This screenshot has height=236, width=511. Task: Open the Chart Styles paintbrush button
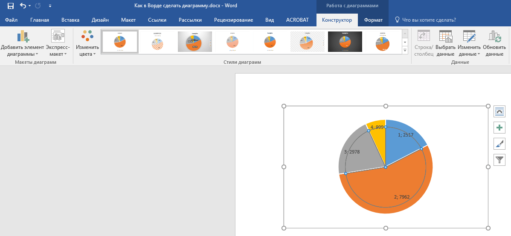pyautogui.click(x=499, y=144)
